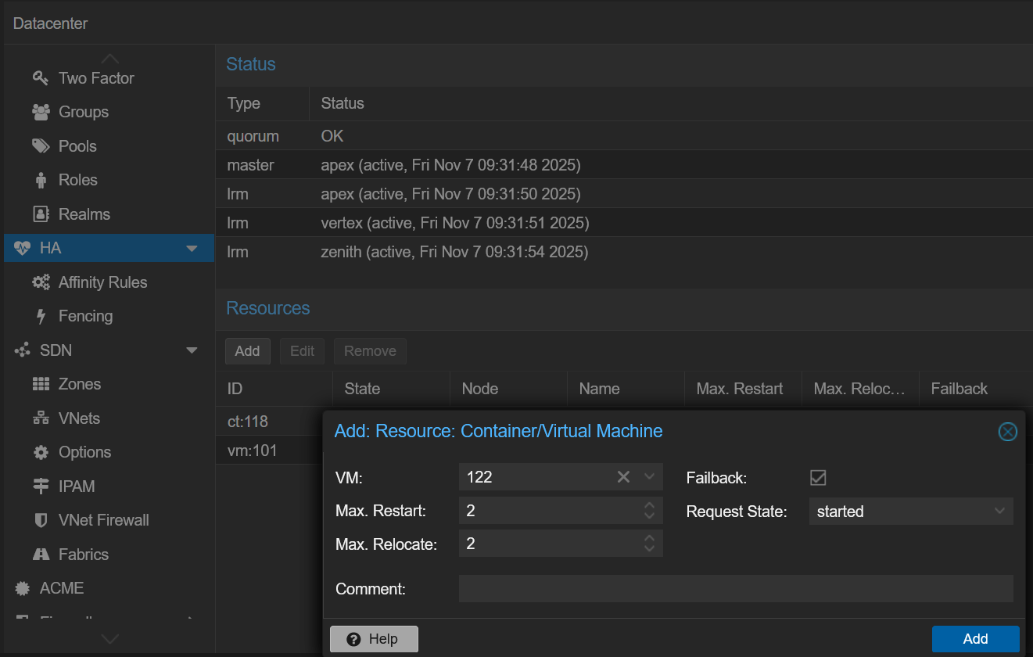Select Zones in the SDN menu
The width and height of the screenshot is (1033, 657).
click(x=79, y=384)
